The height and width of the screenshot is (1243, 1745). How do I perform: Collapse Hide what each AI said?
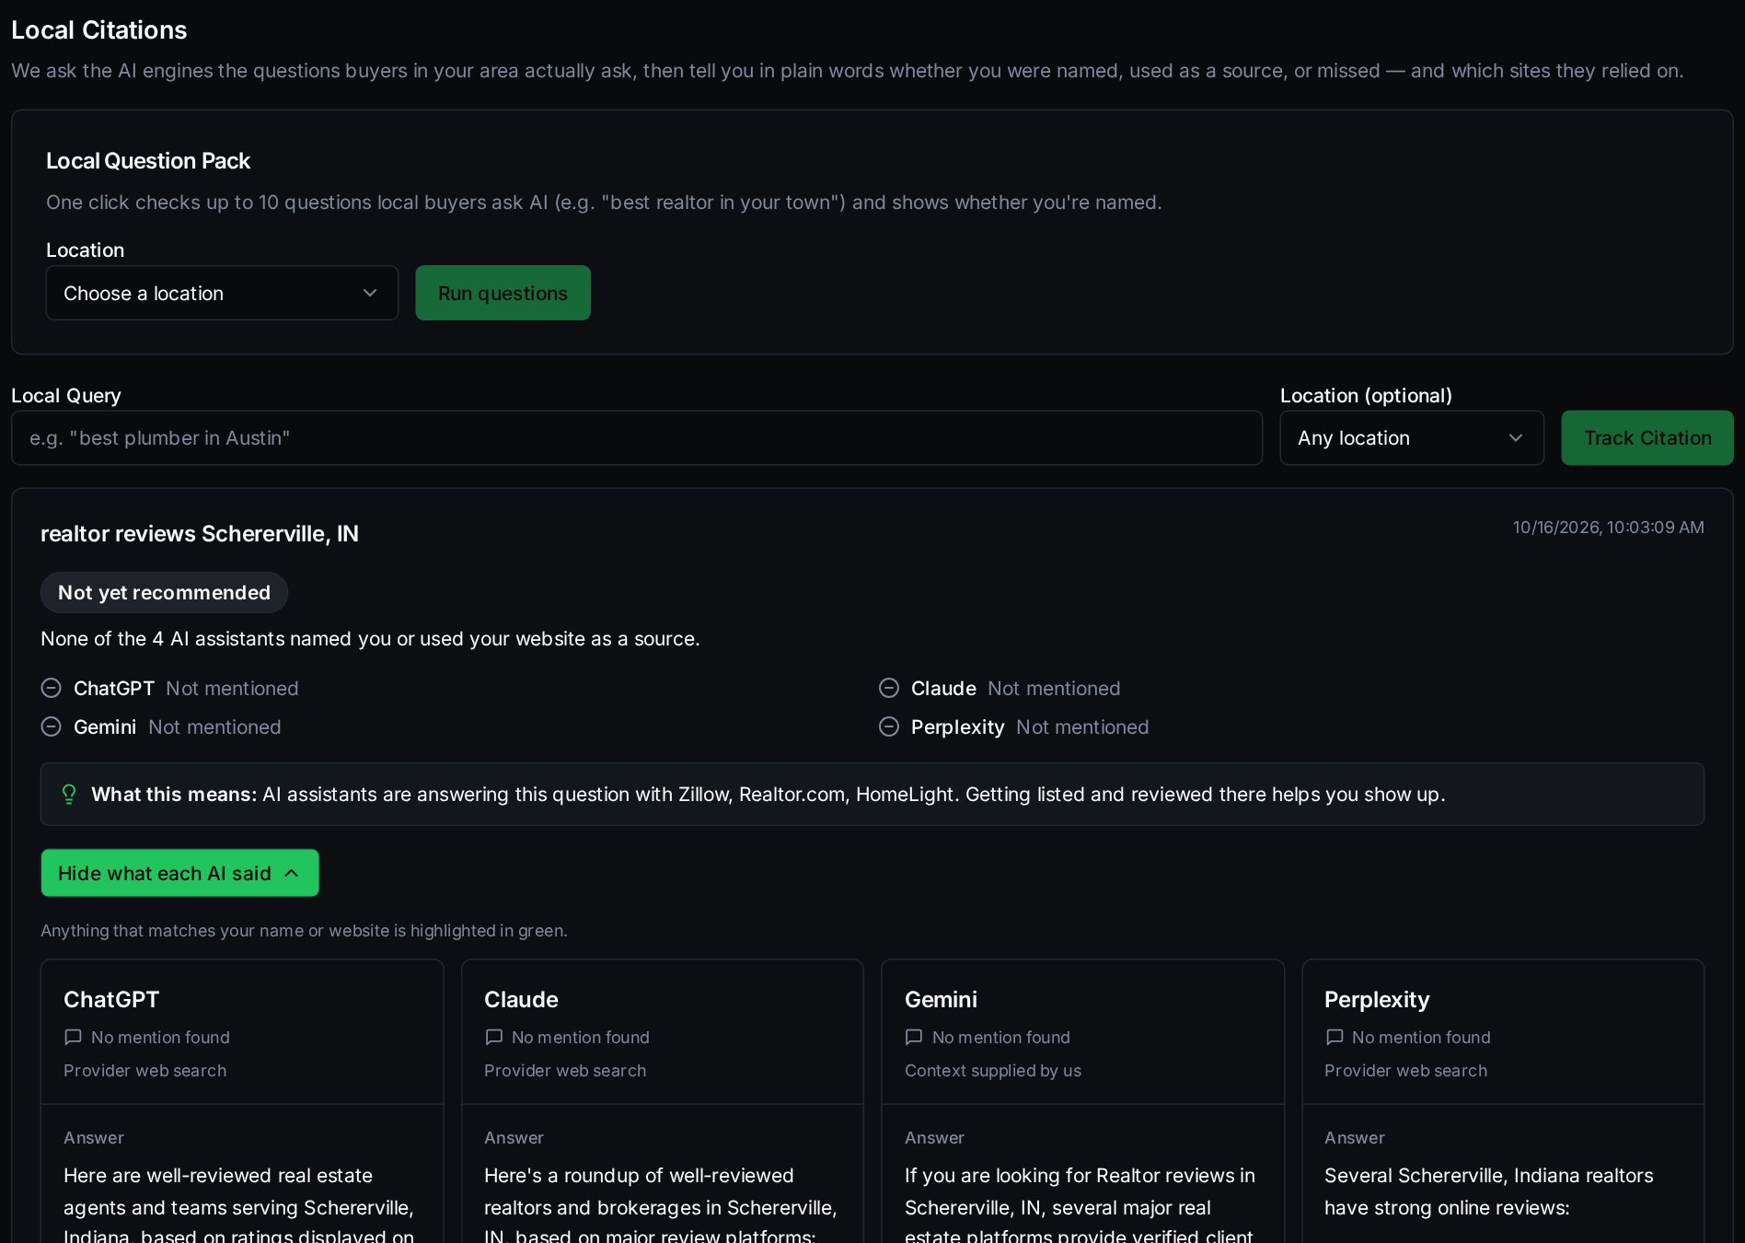[179, 873]
